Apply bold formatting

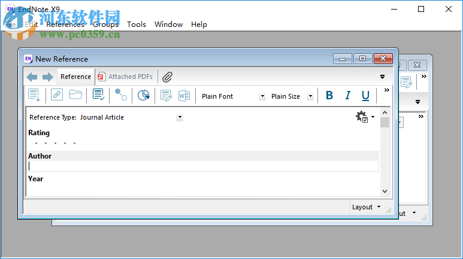point(329,95)
